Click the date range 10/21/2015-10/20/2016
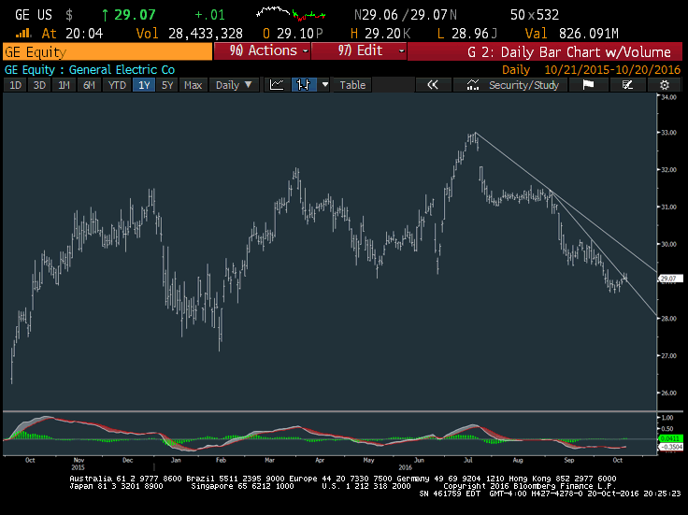Screen dimensions: 688x515 612,70
